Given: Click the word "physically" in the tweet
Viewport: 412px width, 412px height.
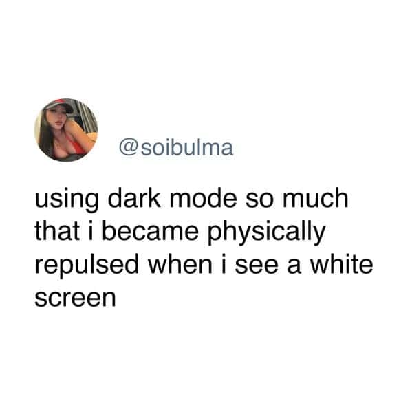Looking at the screenshot, I should point(266,232).
